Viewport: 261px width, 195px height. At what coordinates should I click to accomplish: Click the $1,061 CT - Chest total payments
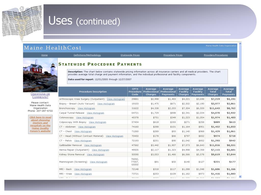click(231, 132)
